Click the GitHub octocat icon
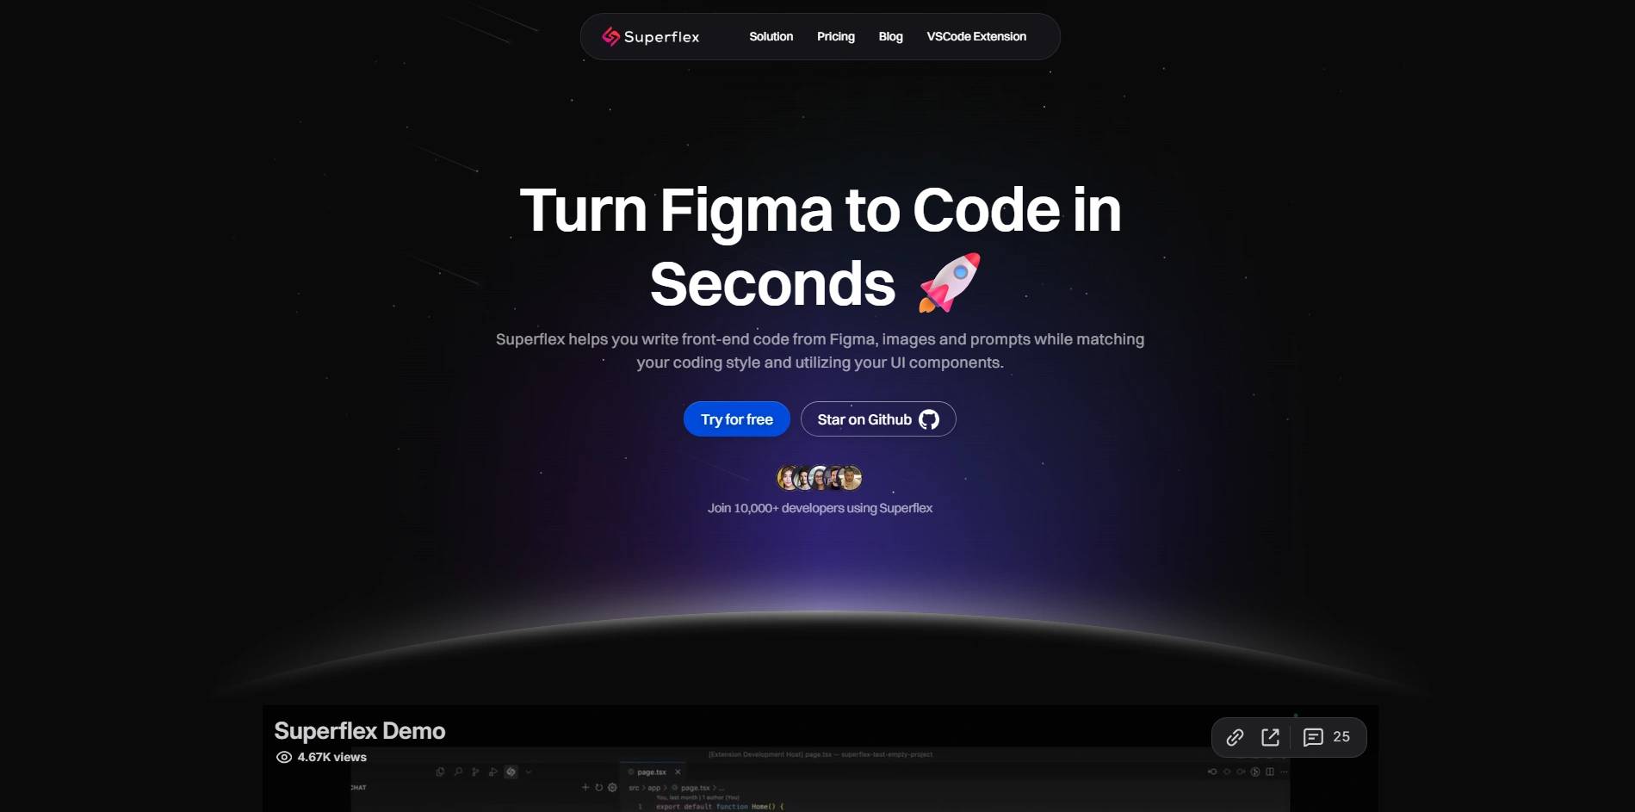 coord(929,419)
